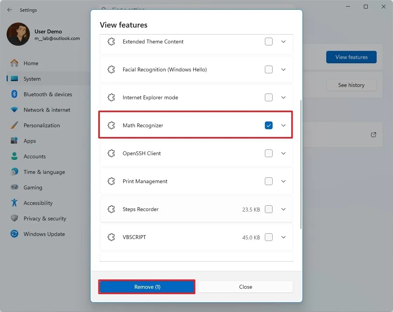The image size is (393, 312).
Task: Click the Internet Explorer mode puzzle icon
Action: point(111,97)
